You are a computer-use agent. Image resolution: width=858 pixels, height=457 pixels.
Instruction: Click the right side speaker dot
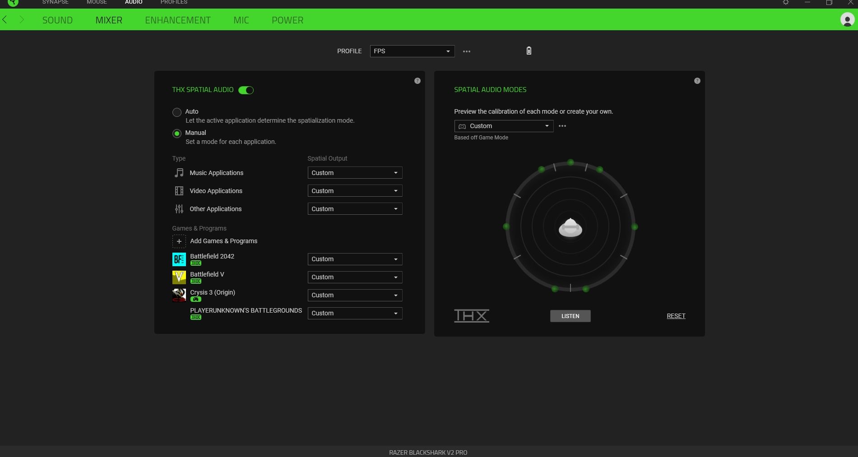(635, 226)
